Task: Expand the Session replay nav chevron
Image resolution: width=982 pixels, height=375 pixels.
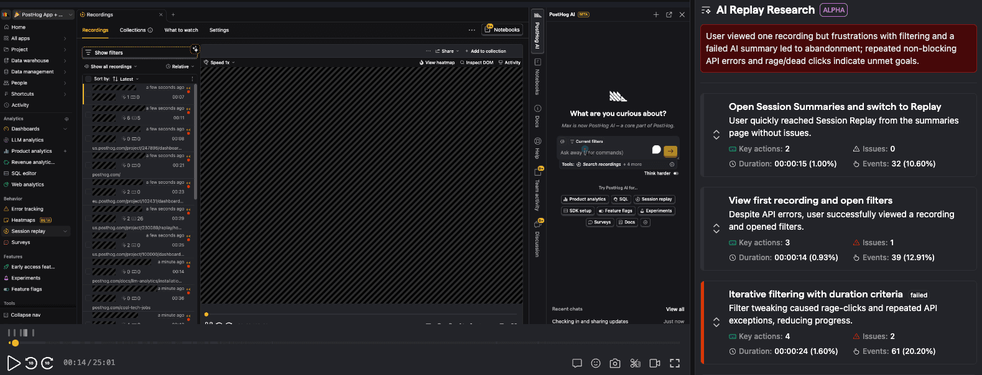Action: 65,232
